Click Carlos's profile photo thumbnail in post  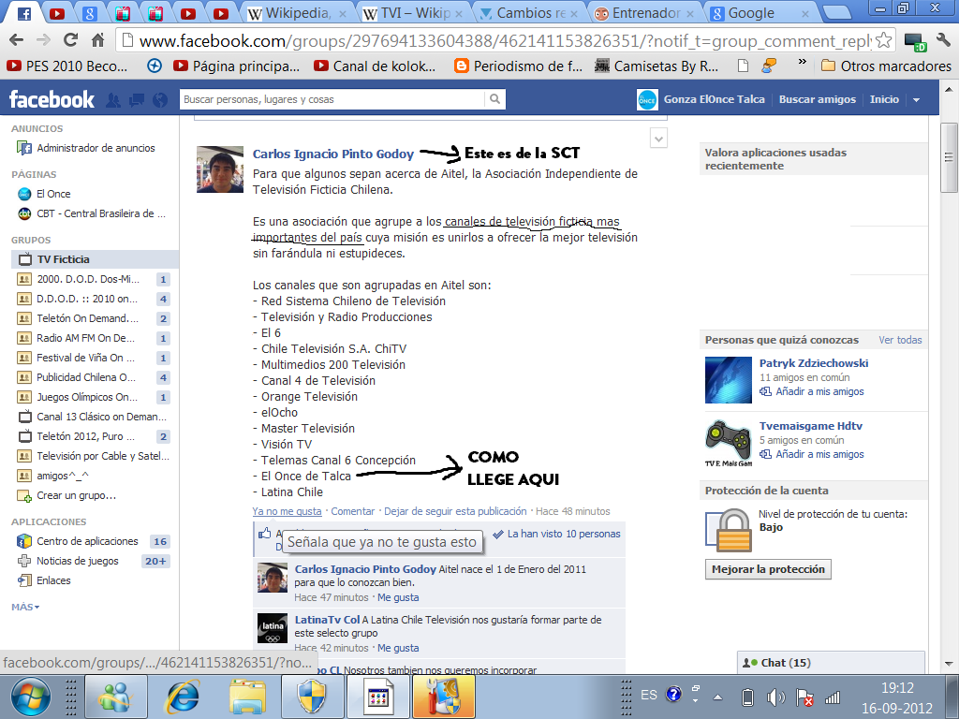click(220, 169)
